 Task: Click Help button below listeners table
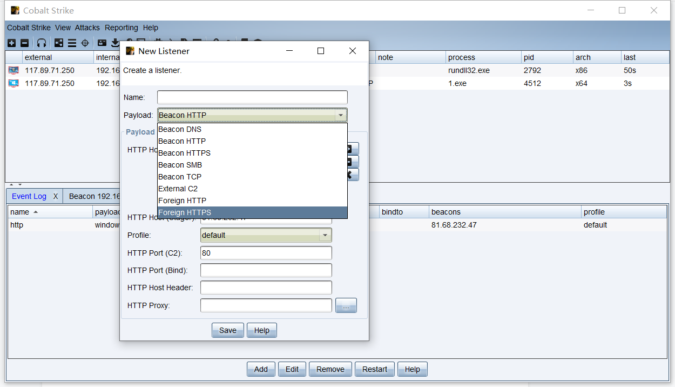[x=413, y=369]
